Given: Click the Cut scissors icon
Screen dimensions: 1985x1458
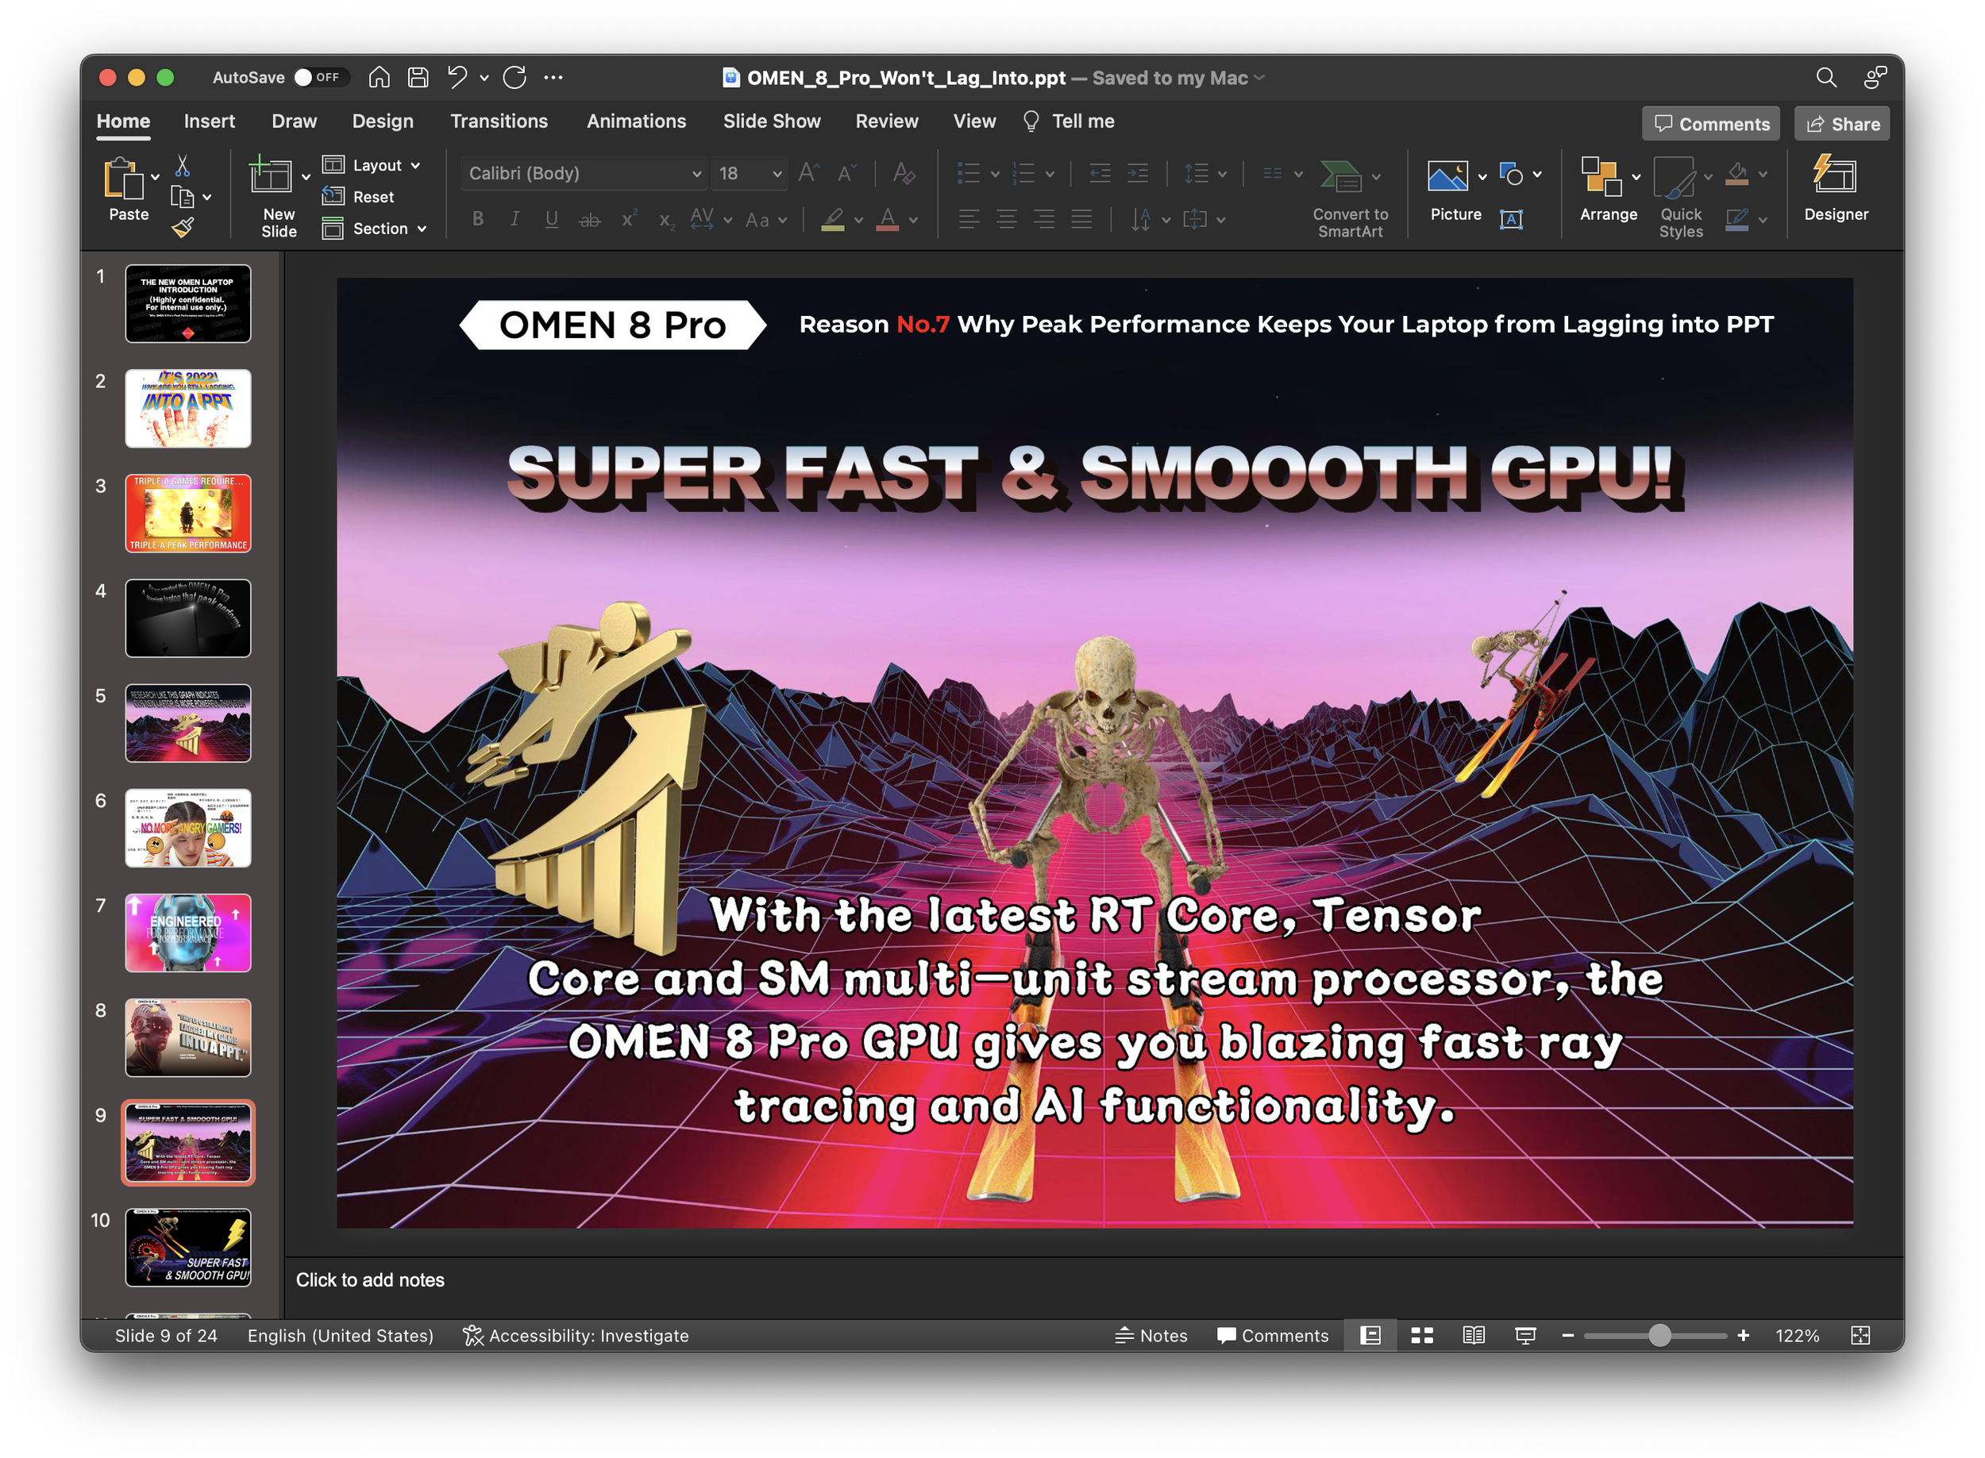Looking at the screenshot, I should click(183, 166).
